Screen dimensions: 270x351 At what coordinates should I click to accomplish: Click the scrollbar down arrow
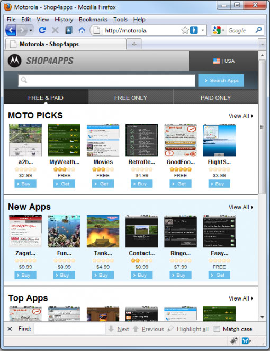tap(262, 317)
